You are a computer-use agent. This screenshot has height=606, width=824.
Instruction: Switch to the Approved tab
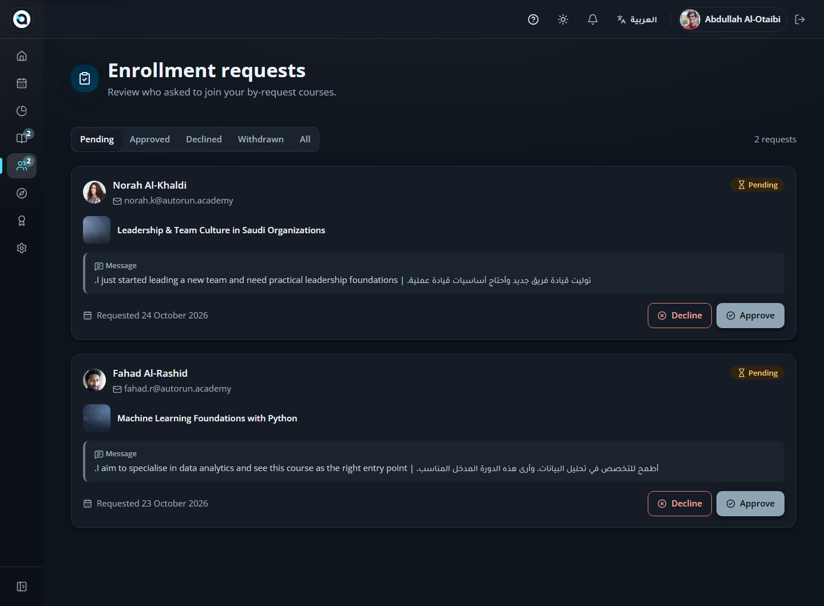click(150, 139)
